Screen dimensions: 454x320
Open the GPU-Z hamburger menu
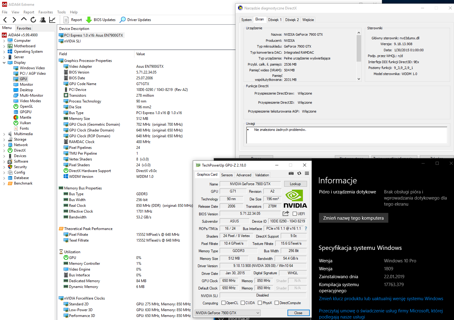tap(307, 173)
